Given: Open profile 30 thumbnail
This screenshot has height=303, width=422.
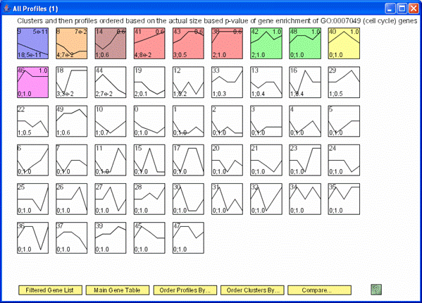Looking at the screenshot, I should coord(188,199).
